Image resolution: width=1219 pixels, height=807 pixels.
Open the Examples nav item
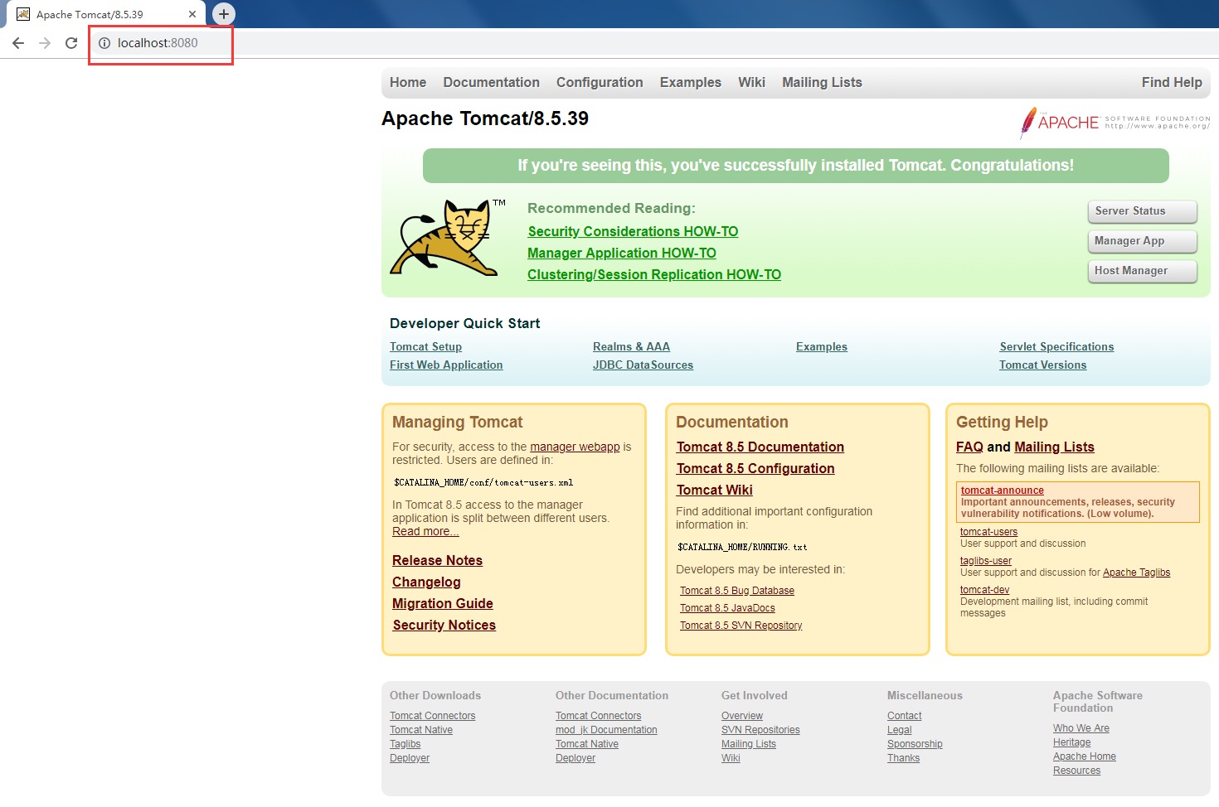coord(691,82)
